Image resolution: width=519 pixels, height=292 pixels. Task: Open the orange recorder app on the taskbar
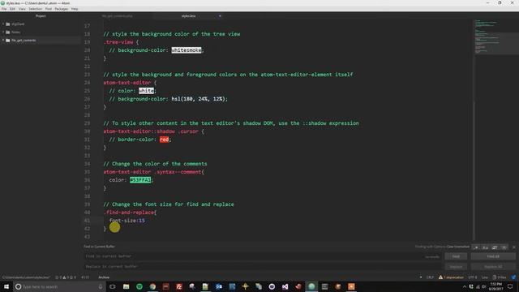pos(351,286)
